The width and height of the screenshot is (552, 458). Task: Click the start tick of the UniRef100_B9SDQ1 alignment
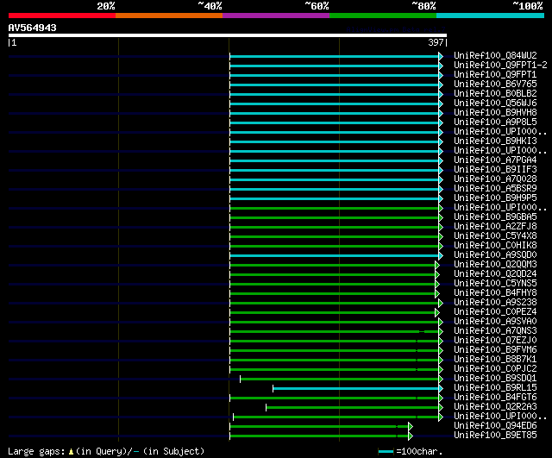240,380
